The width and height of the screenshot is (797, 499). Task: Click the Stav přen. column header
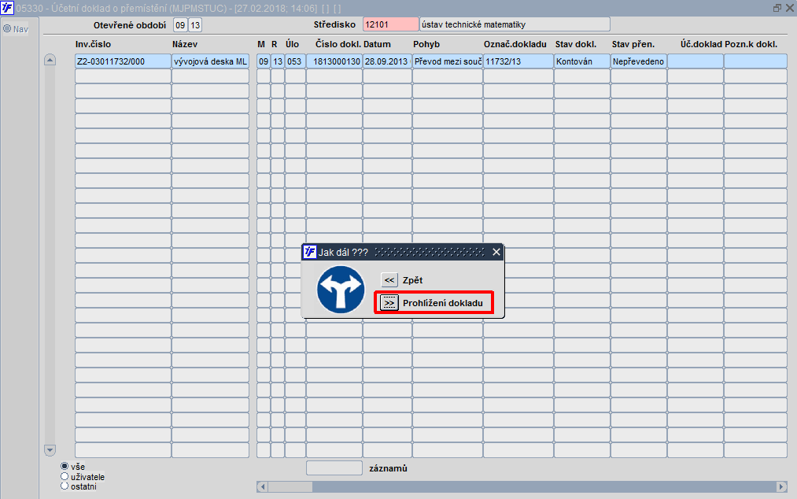[x=633, y=44]
